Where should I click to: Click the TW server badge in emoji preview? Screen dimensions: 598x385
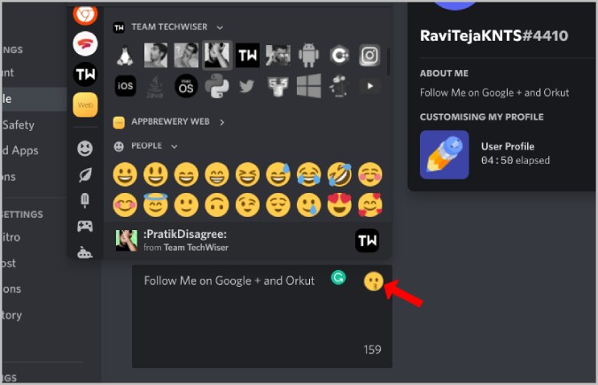(368, 241)
